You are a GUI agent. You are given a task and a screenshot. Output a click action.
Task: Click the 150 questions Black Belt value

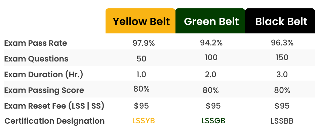point(282,57)
